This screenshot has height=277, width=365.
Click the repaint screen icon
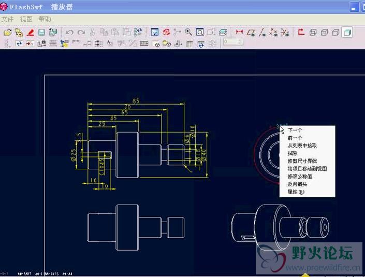[155, 32]
